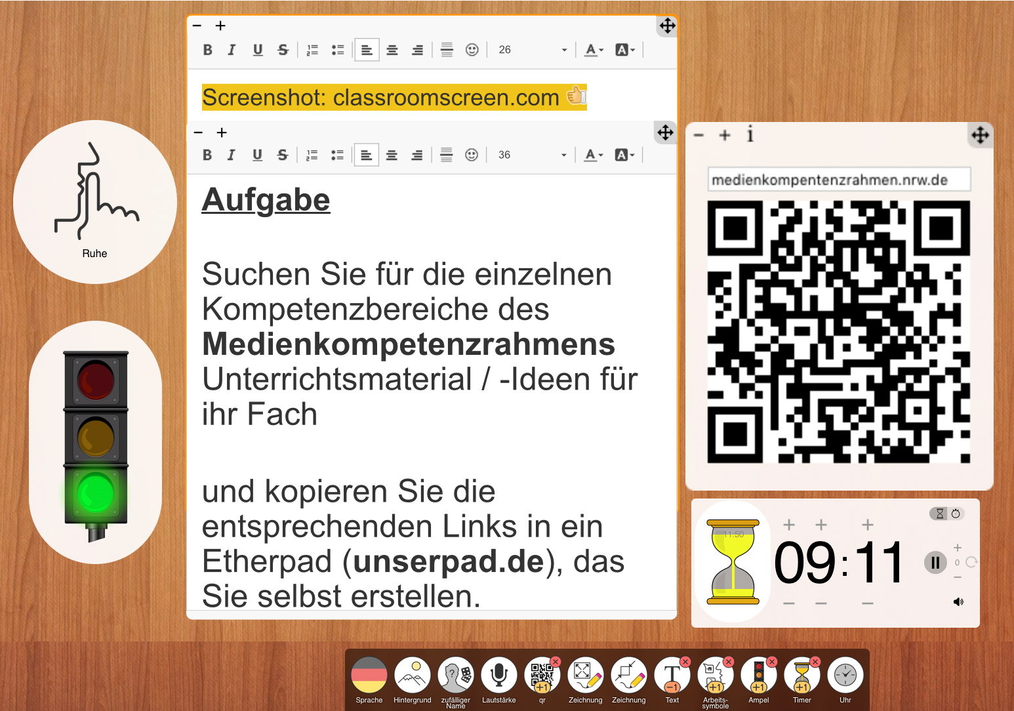The height and width of the screenshot is (711, 1014).
Task: Toggle underline in the Screenshot text widget
Action: [x=258, y=50]
